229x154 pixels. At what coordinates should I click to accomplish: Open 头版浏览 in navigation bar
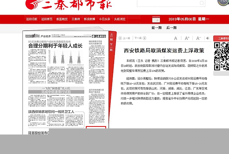[x=120, y=19]
